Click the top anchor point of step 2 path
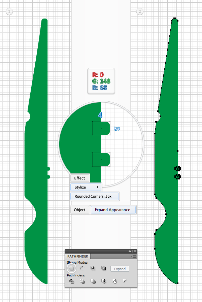Viewport: 202px width, 302px height. tap(175, 19)
